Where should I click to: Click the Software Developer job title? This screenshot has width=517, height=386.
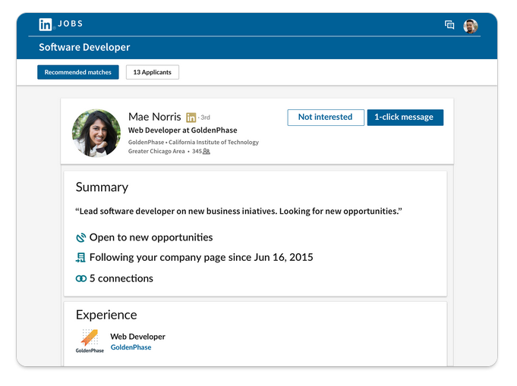(x=84, y=47)
